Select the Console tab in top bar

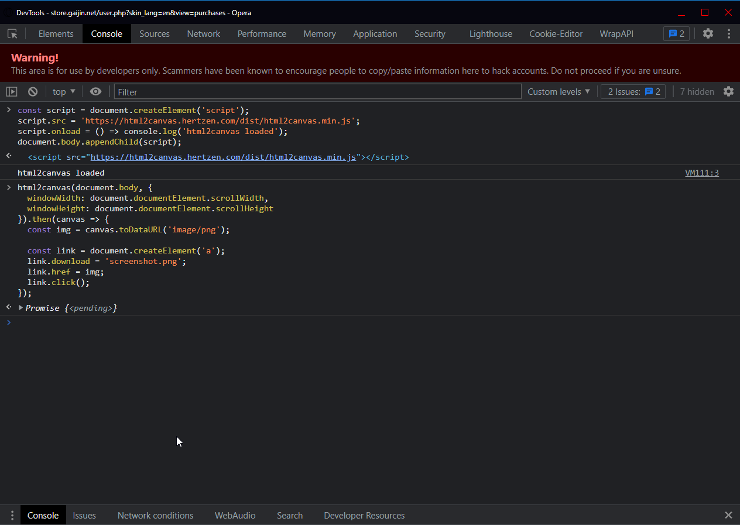[107, 34]
